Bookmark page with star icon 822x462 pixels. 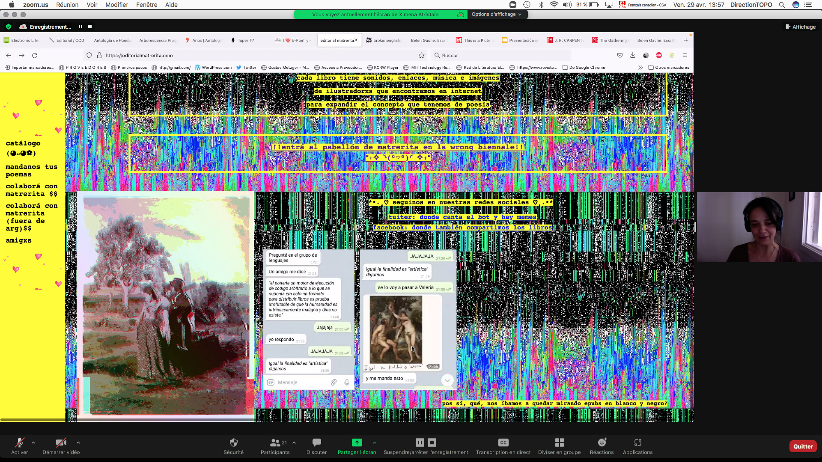pyautogui.click(x=422, y=55)
